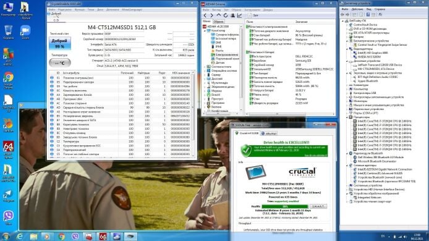
Task: Refresh the AIDA64 page
Action: click(226, 15)
